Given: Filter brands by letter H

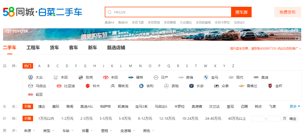Looking at the screenshot, I should 94,66.
